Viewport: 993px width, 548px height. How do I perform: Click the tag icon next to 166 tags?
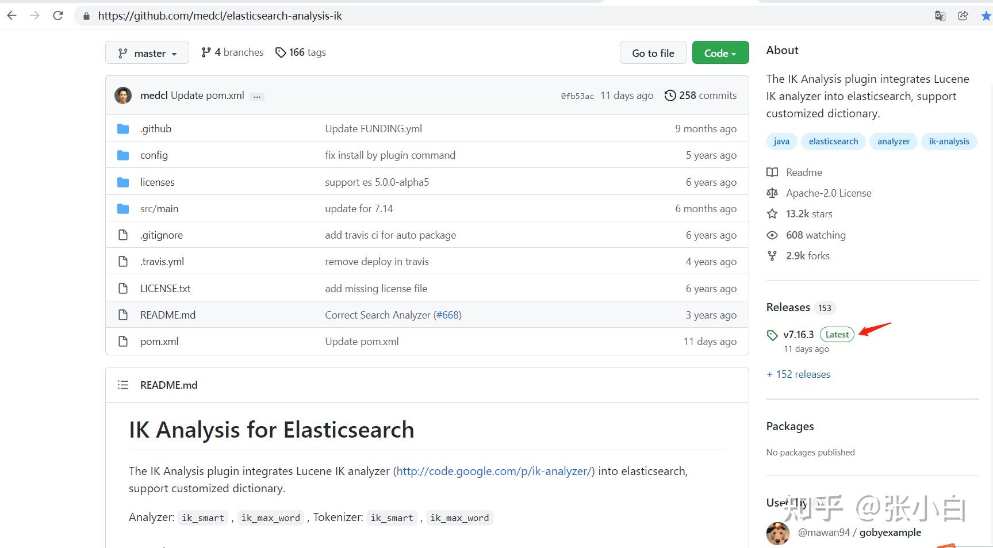click(x=281, y=52)
